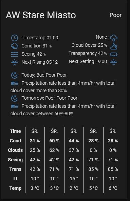The width and height of the screenshot is (130, 201).
Task: Click the goggles icon beside Transparency
Action: pyautogui.click(x=114, y=54)
